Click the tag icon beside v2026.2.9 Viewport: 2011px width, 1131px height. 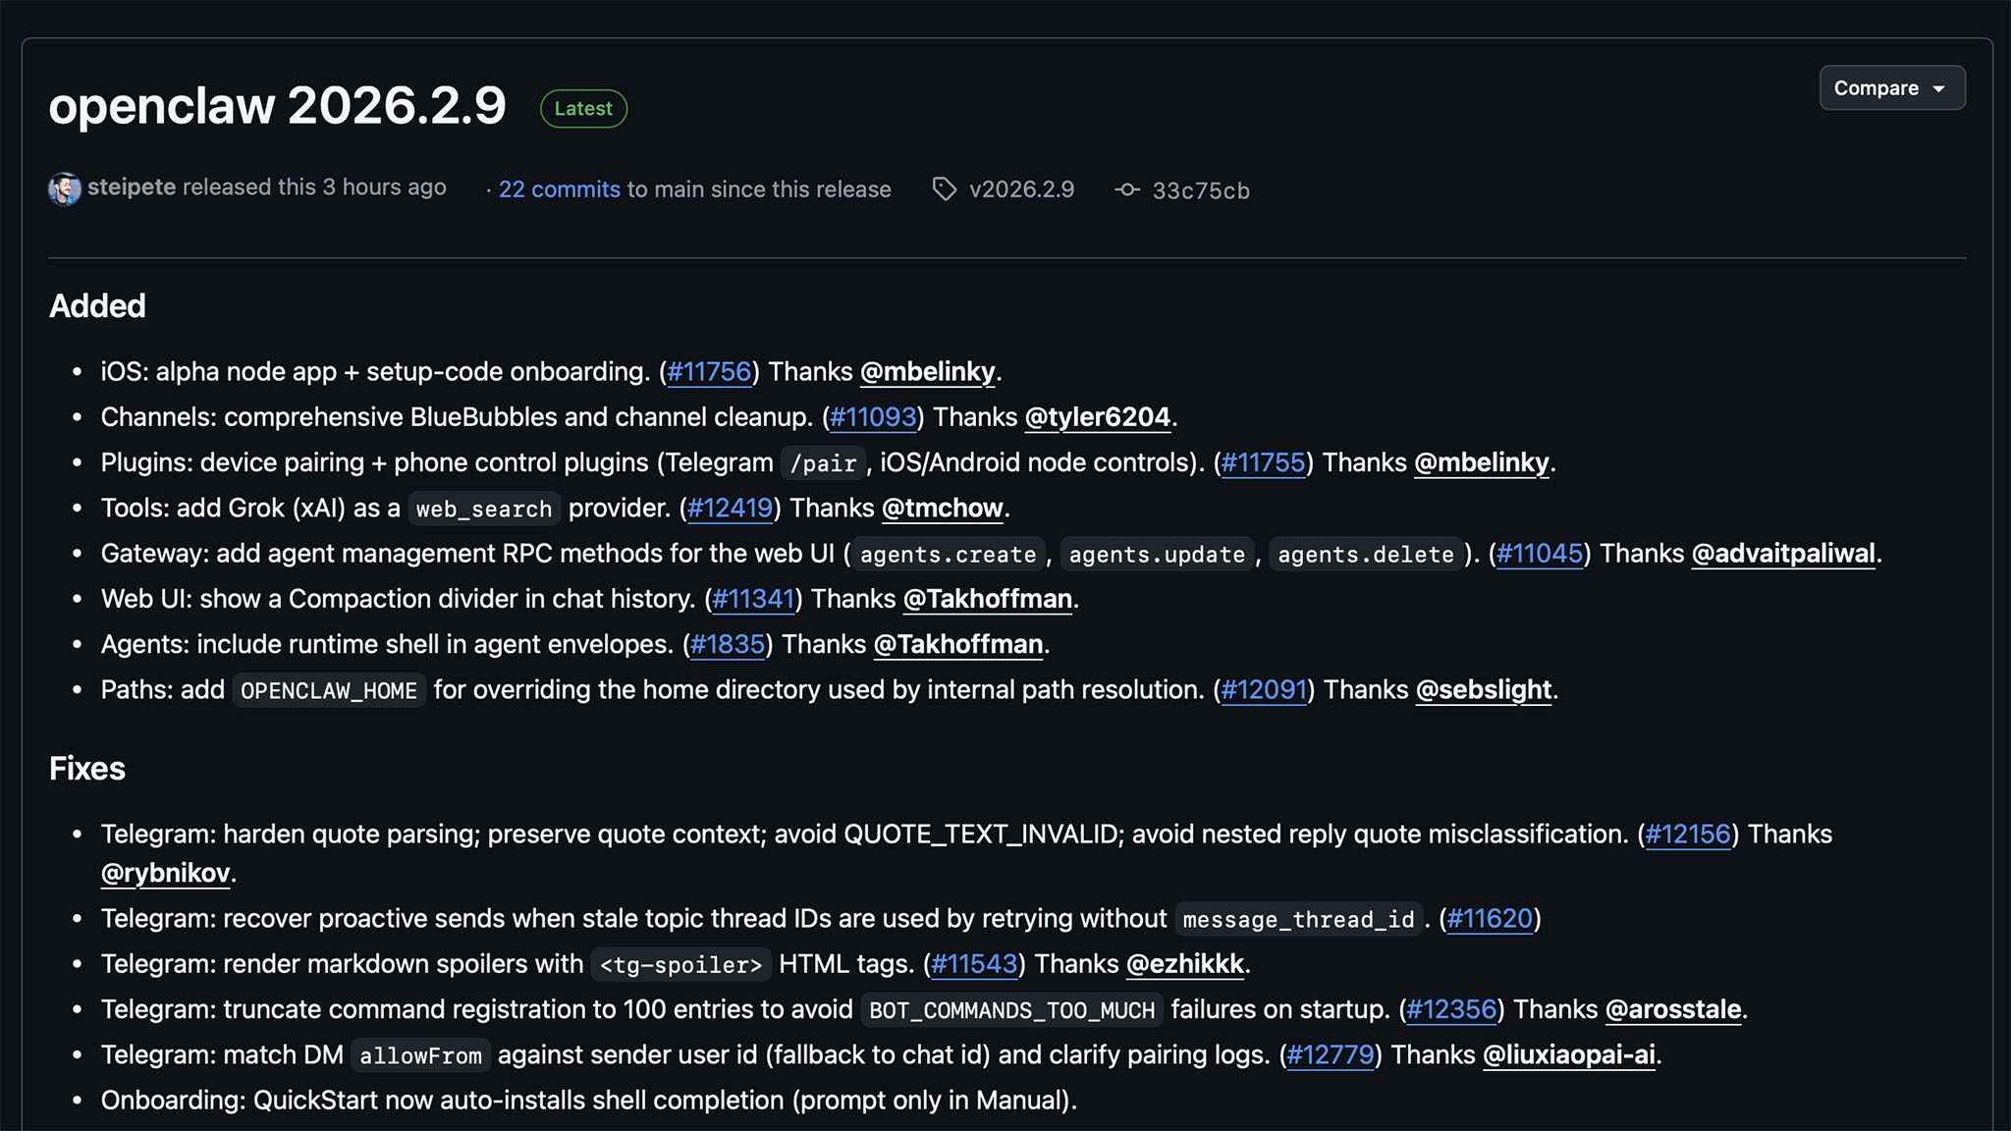point(945,188)
